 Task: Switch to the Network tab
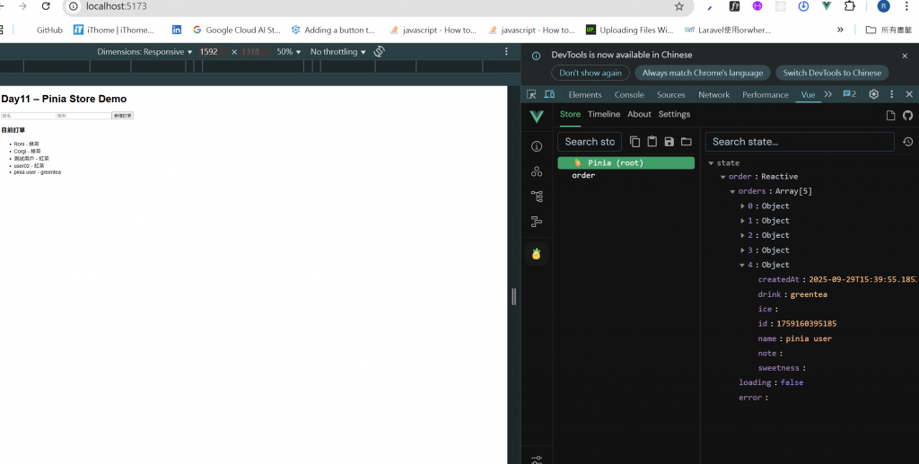pyautogui.click(x=713, y=94)
